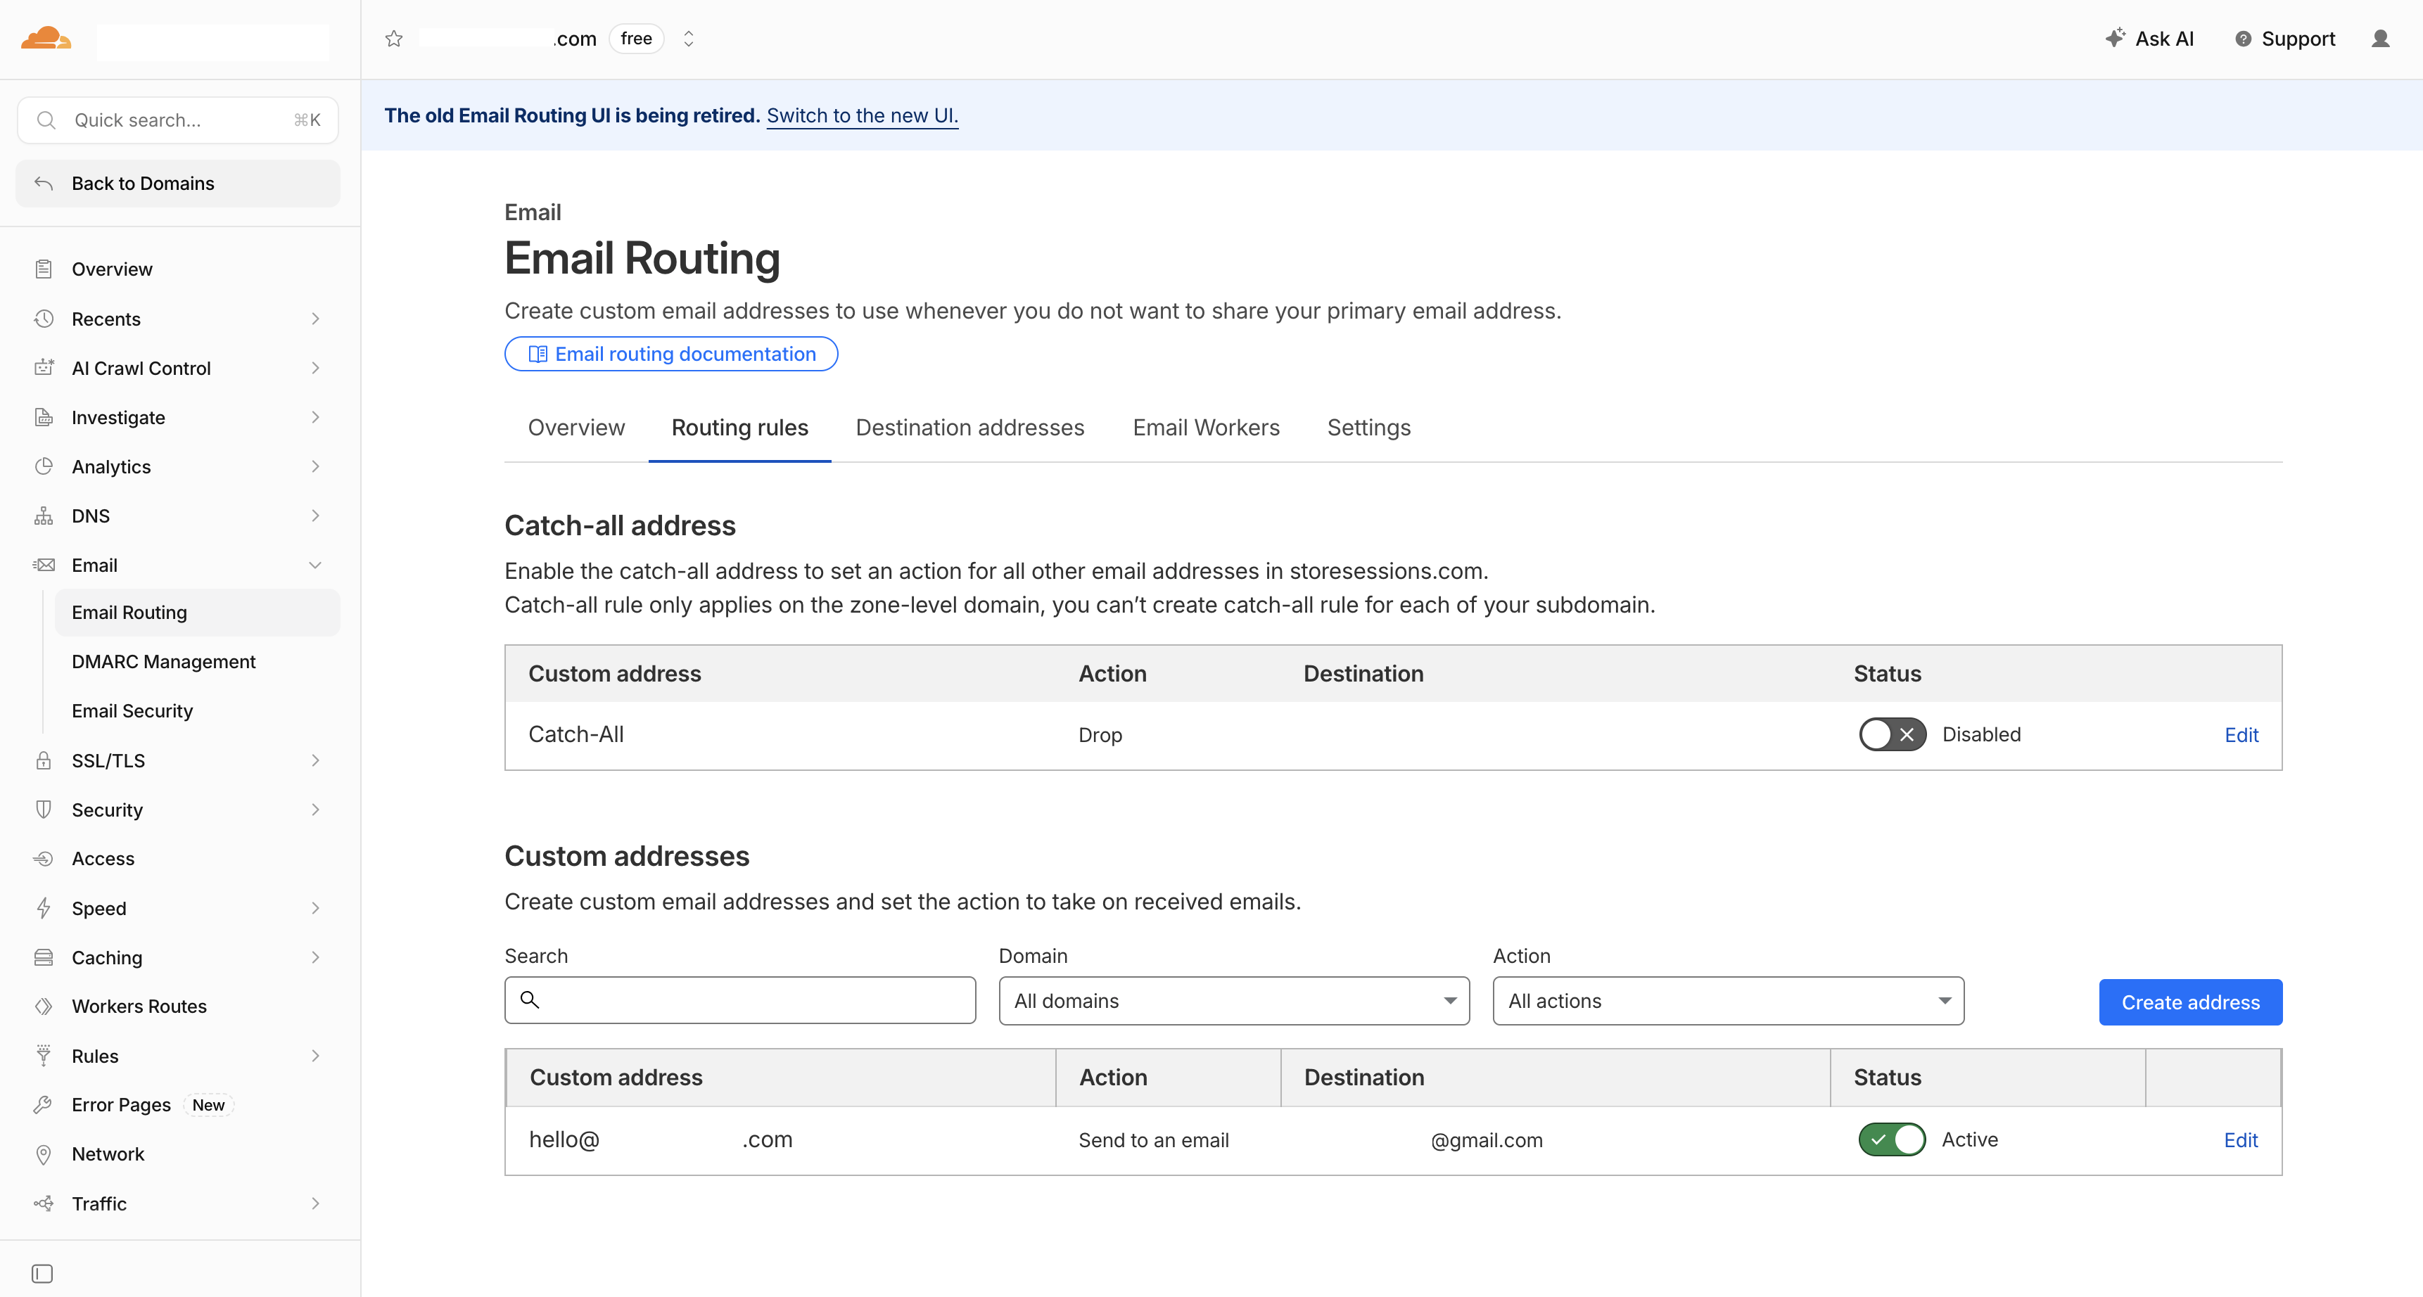This screenshot has width=2423, height=1297.
Task: Expand the Analytics chevron
Action: 315,466
